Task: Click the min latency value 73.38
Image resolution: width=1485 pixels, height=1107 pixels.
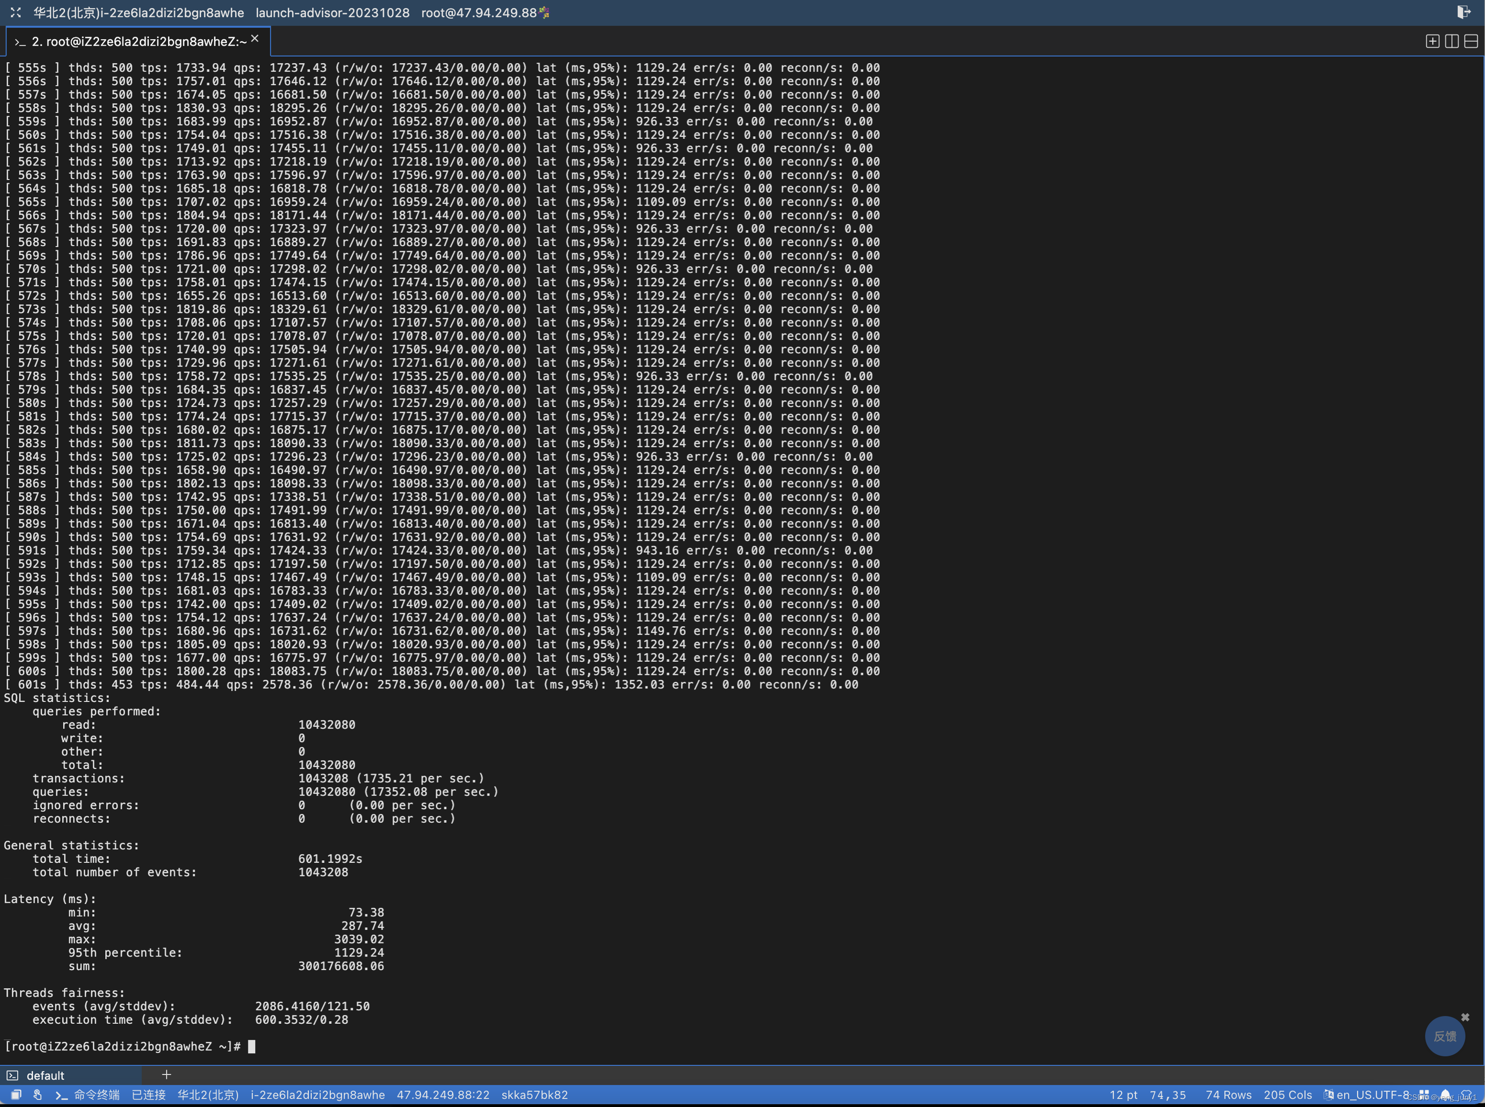Action: pyautogui.click(x=366, y=912)
